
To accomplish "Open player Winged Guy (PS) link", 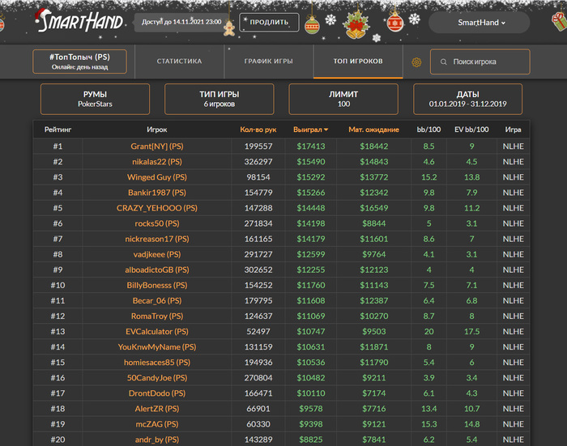I will tap(157, 177).
